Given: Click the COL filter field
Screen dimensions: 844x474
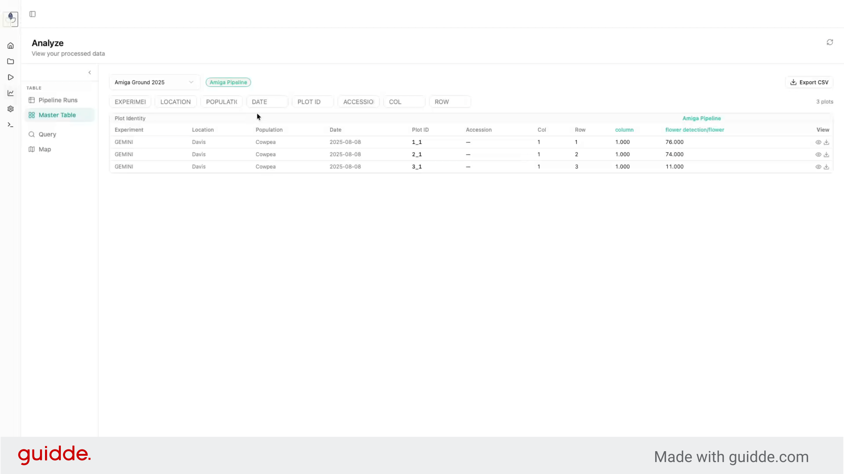Looking at the screenshot, I should click(x=404, y=102).
